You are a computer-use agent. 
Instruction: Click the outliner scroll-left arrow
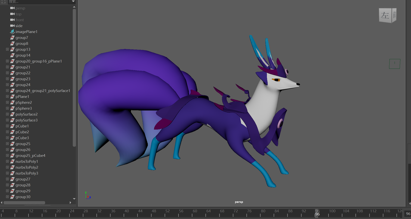(2, 203)
